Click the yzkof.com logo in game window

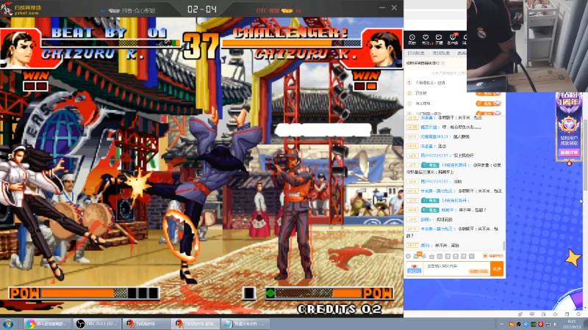pos(21,9)
